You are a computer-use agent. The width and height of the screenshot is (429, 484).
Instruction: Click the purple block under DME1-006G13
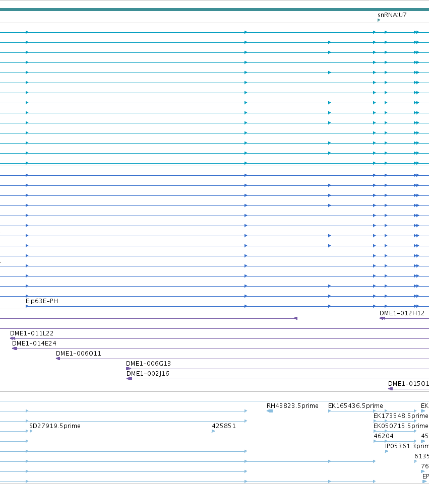[x=129, y=369]
